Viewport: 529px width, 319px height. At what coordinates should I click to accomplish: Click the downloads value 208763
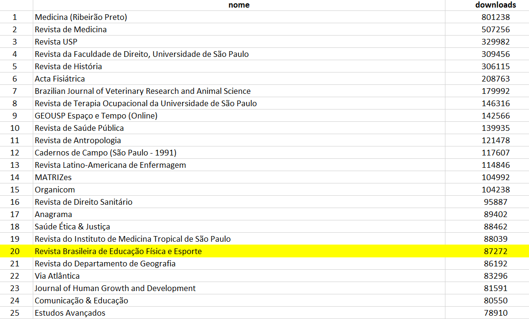[495, 79]
